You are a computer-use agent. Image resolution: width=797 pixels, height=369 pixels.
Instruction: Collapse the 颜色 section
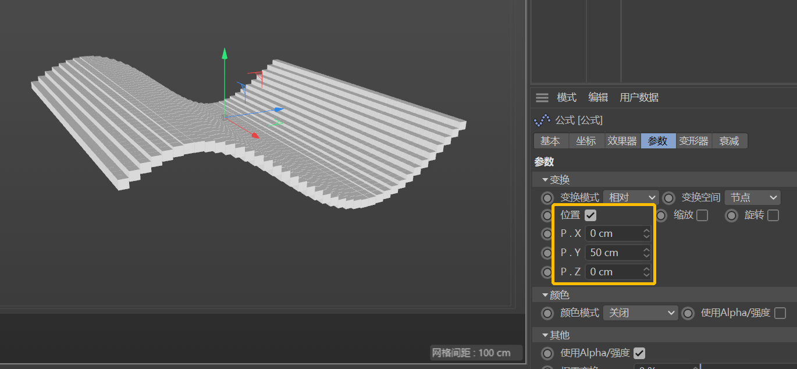[x=545, y=295]
